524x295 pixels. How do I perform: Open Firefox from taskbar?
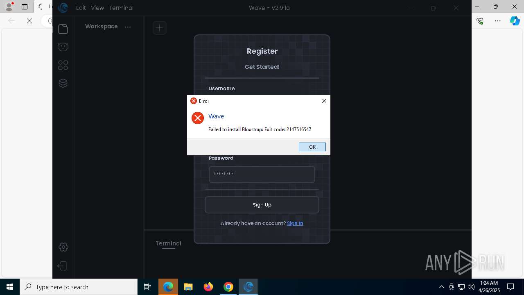tap(208, 287)
